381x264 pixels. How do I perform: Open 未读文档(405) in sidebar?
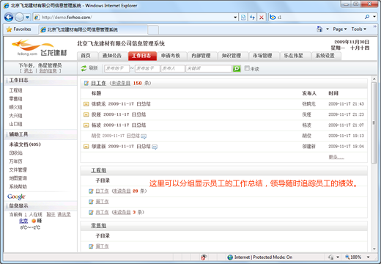click(25, 144)
